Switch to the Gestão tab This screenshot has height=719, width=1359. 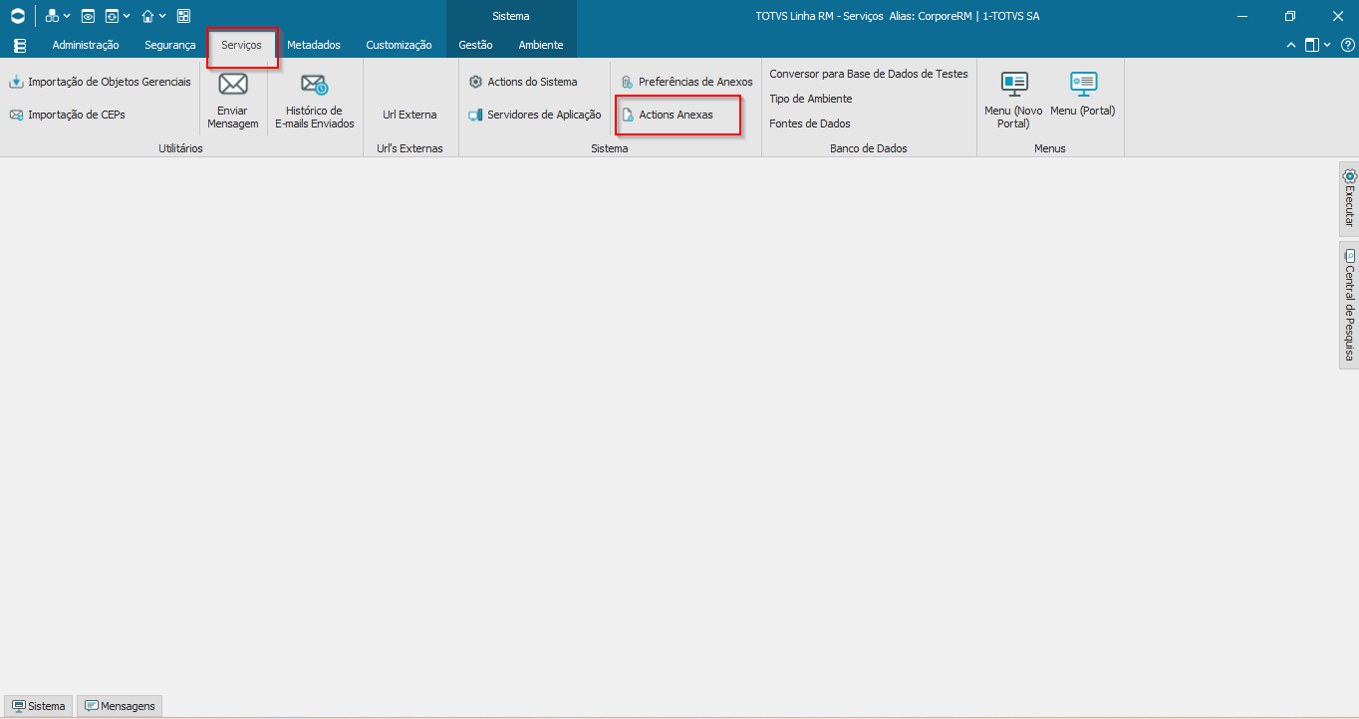(475, 45)
